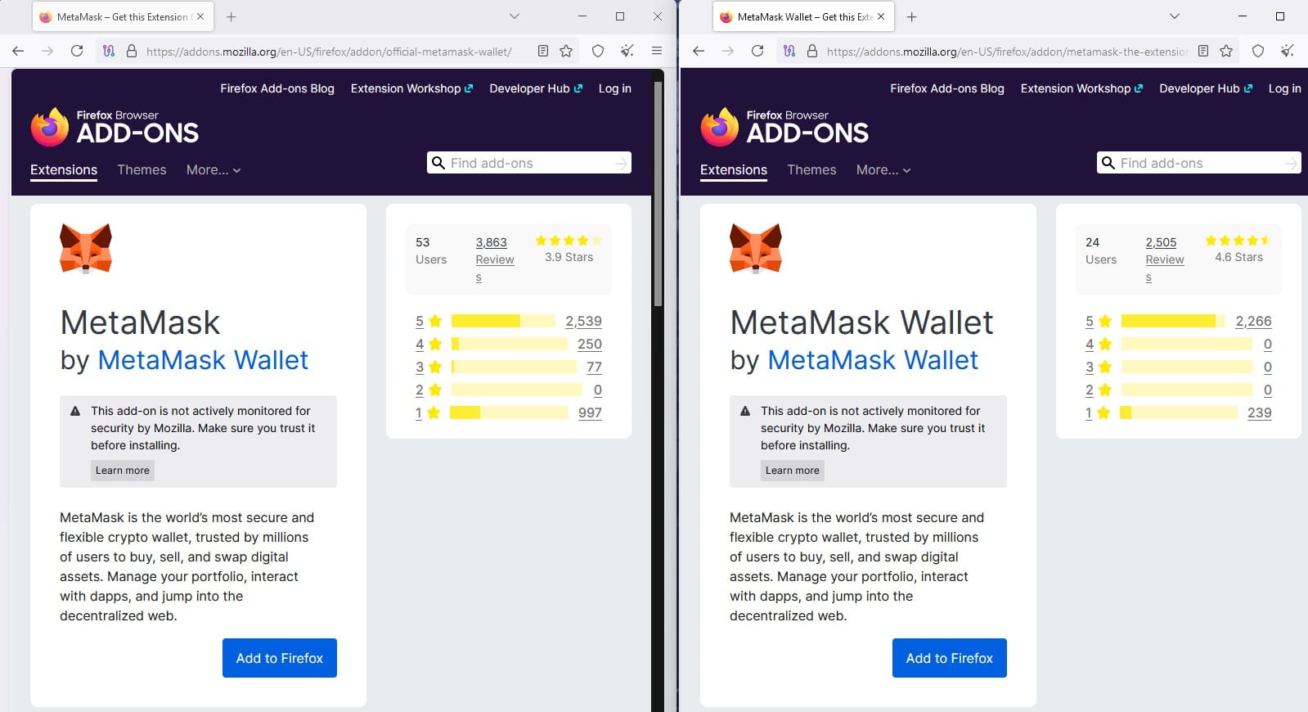Open Developer Hub link in right window
The width and height of the screenshot is (1308, 712).
pyautogui.click(x=1206, y=88)
